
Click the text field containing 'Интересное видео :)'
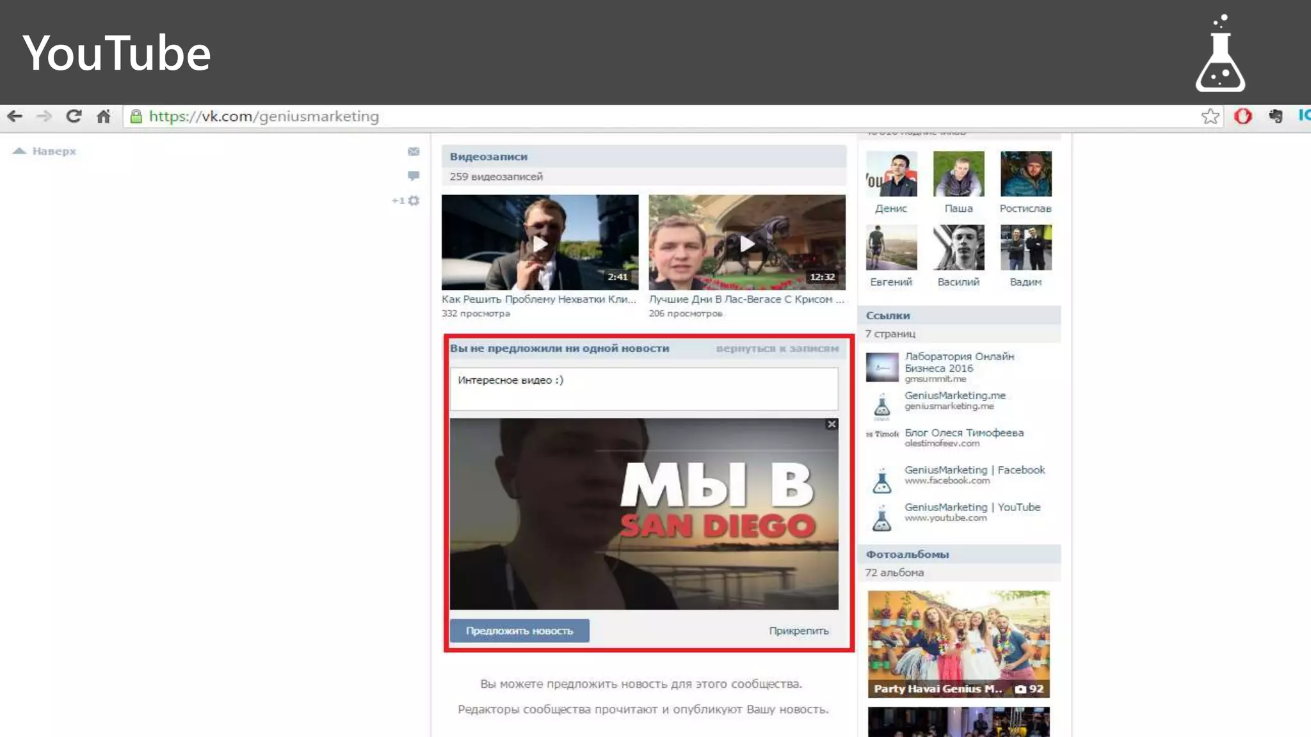(644, 388)
